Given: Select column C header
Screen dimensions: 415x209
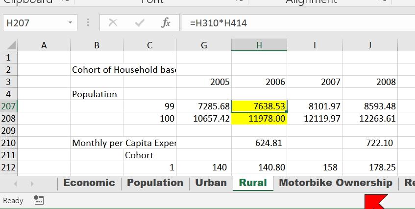Looking at the screenshot, I should 149,45.
